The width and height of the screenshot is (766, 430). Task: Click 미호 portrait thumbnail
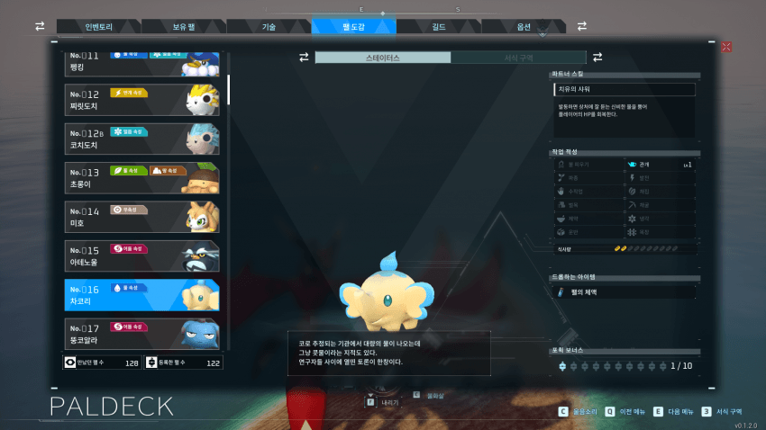coord(202,217)
